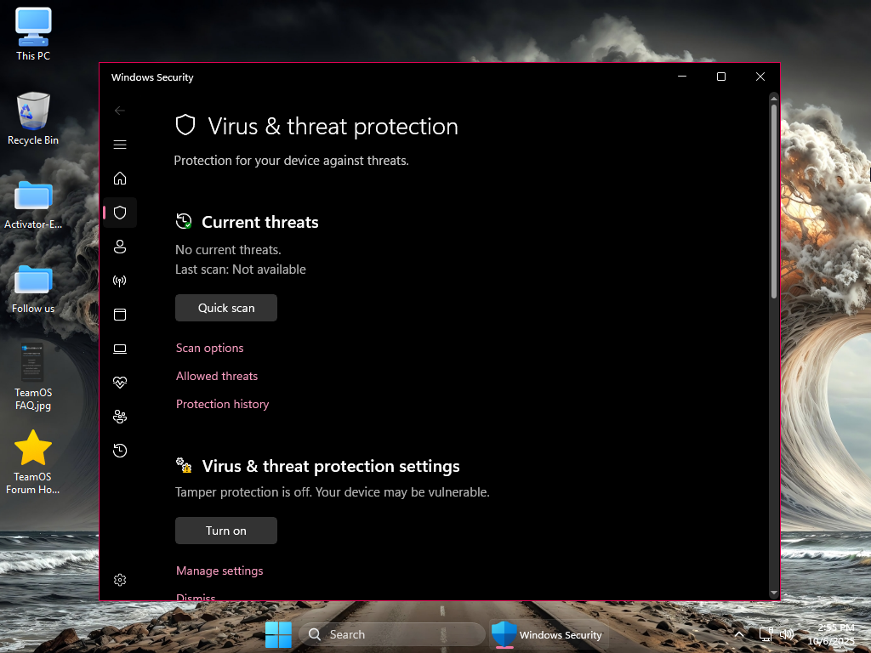Open the Home sidebar icon
Viewport: 871px width, 653px height.
click(x=119, y=179)
